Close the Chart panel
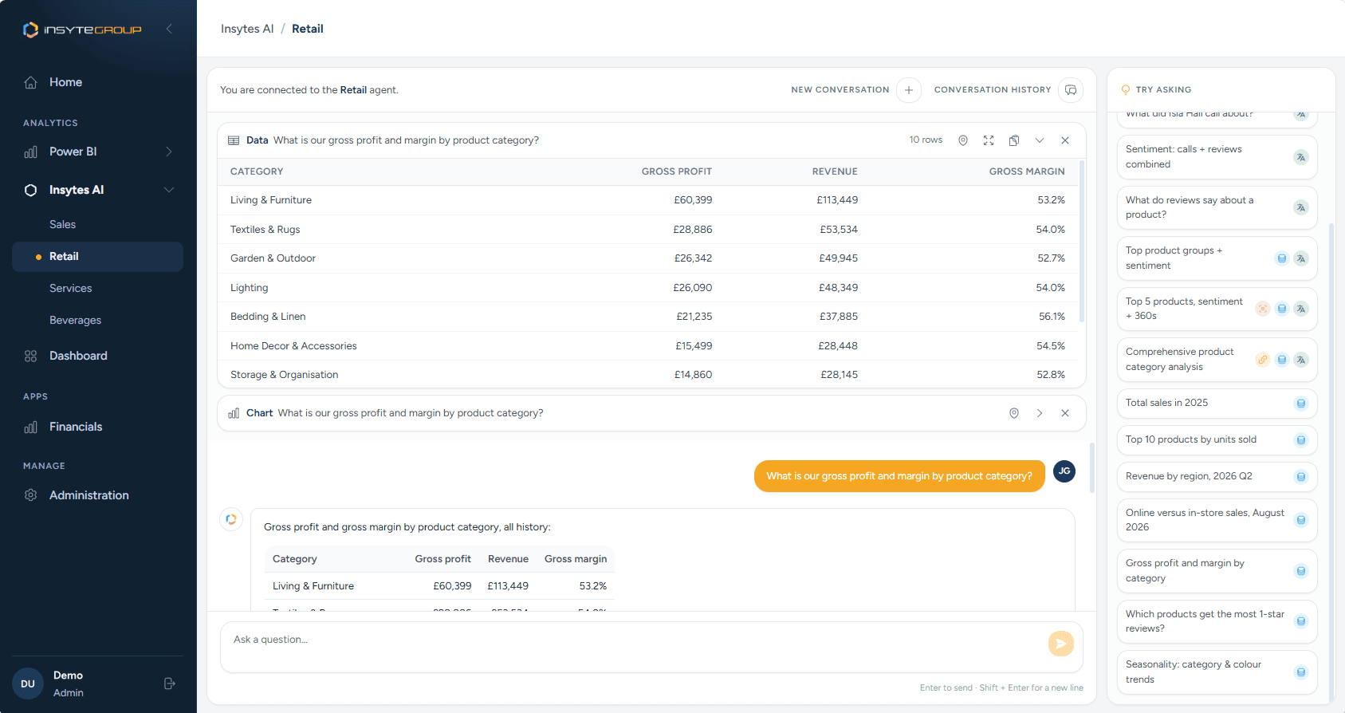The width and height of the screenshot is (1345, 713). tap(1065, 413)
